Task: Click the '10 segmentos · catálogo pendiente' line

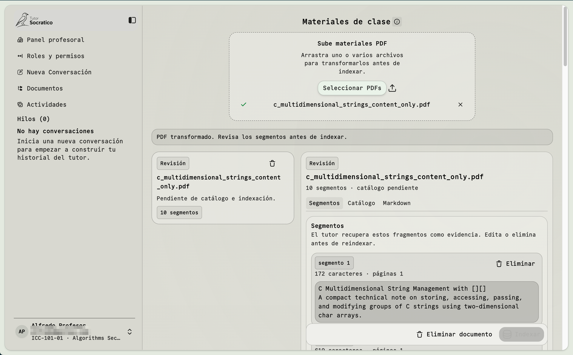Action: [362, 188]
